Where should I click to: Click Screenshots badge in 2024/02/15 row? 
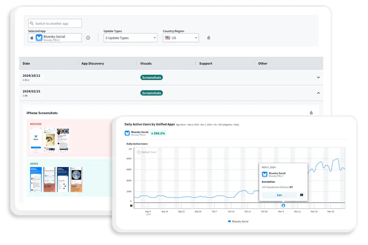(x=152, y=93)
